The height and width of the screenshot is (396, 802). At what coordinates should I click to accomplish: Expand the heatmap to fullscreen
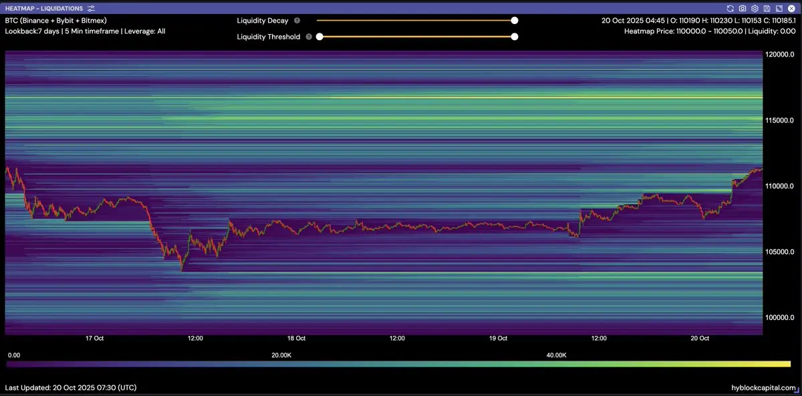pos(779,8)
